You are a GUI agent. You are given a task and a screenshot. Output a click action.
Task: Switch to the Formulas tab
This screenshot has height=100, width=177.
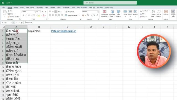pyautogui.click(x=40, y=7)
